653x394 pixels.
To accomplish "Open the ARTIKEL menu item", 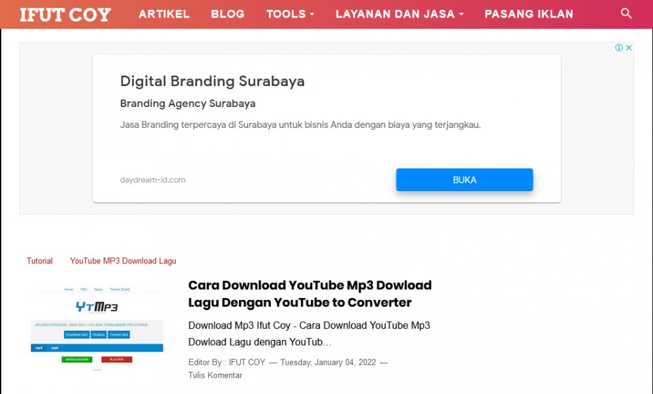I will click(x=164, y=14).
